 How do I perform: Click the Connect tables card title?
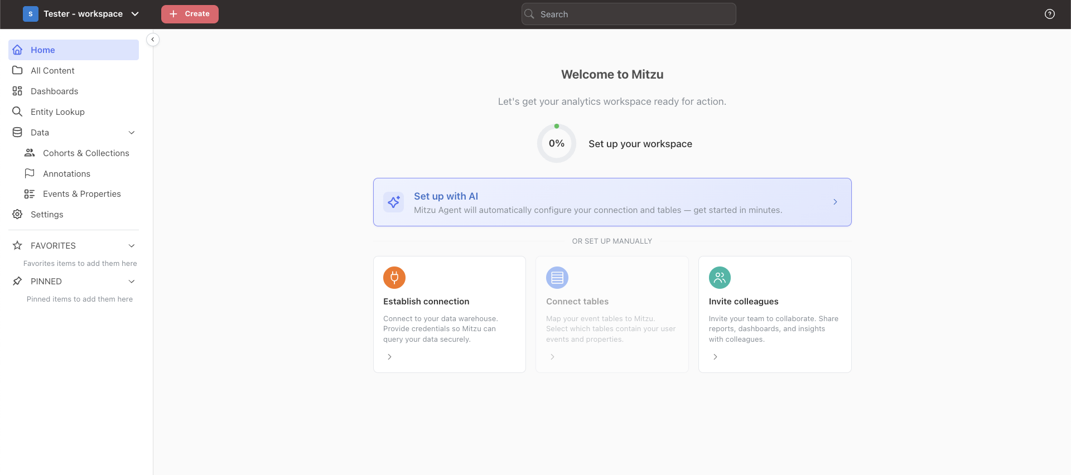(577, 301)
